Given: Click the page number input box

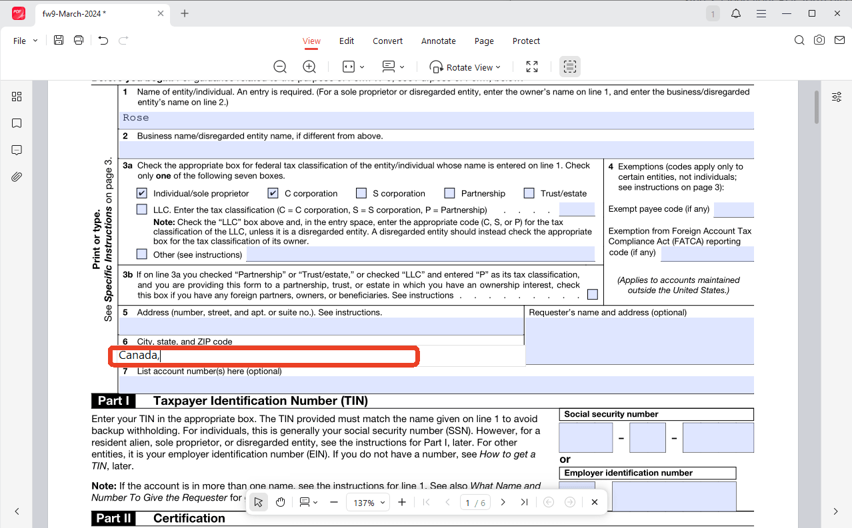Looking at the screenshot, I should (x=475, y=503).
